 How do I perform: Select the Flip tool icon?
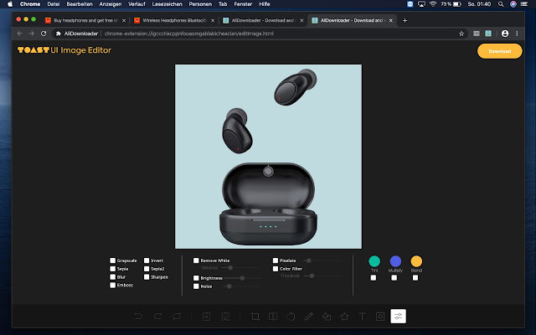pyautogui.click(x=273, y=317)
